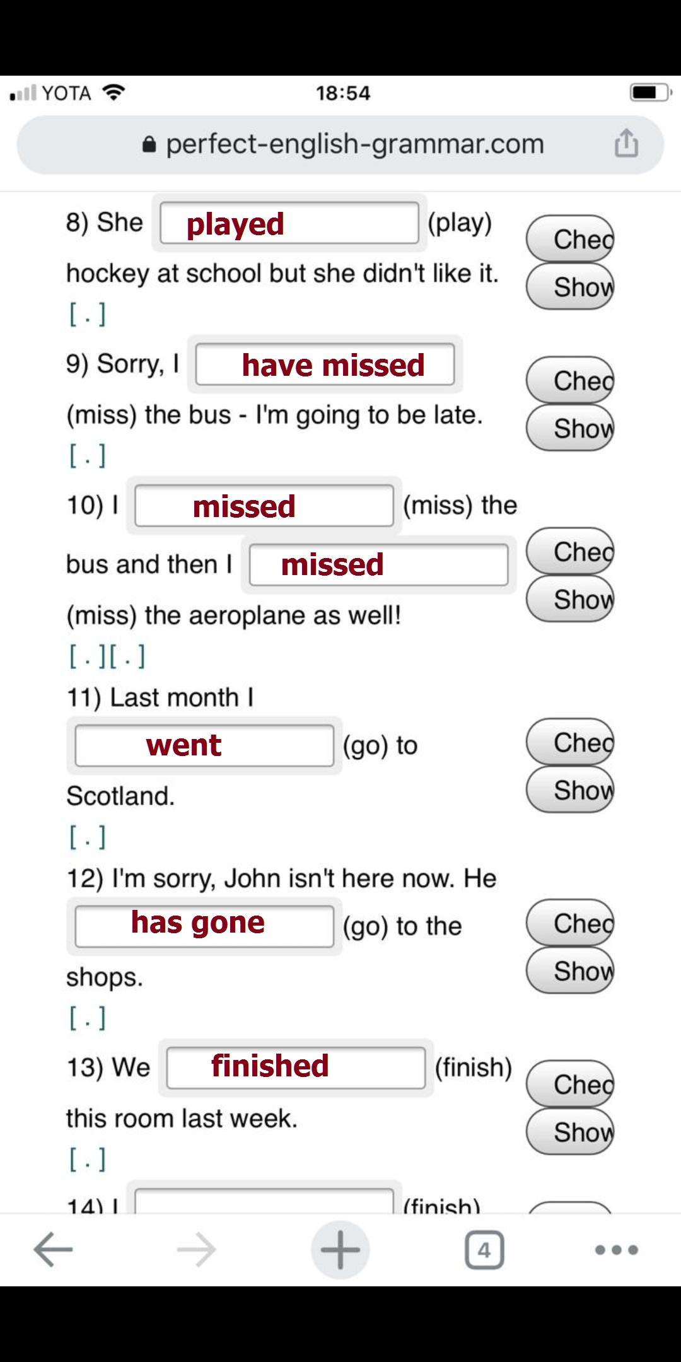
Task: Tap answer field containing 'went'
Action: coord(204,745)
